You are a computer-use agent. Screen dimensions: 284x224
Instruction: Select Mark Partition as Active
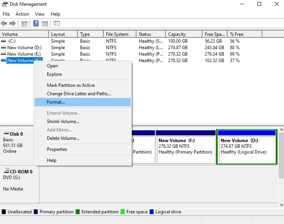pyautogui.click(x=83, y=85)
